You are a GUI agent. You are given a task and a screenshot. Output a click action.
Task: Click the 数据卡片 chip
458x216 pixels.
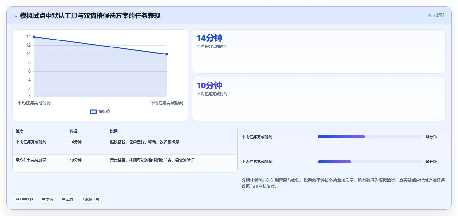pyautogui.click(x=91, y=199)
